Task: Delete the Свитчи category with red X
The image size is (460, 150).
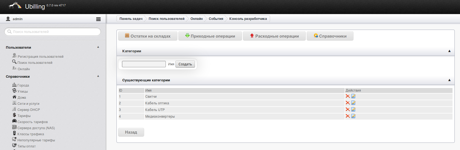Action: point(347,96)
